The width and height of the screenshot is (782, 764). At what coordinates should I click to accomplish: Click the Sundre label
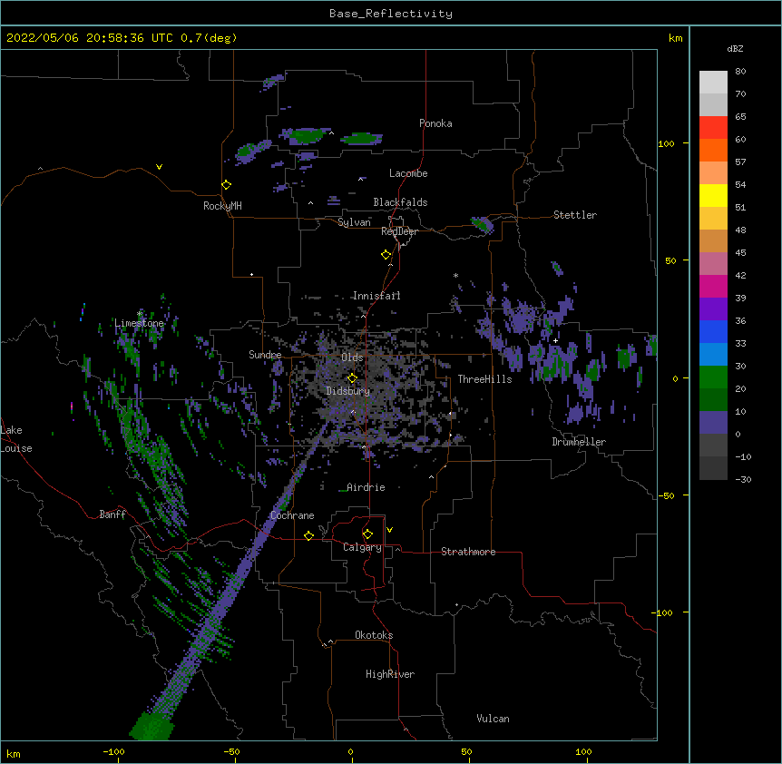point(265,355)
